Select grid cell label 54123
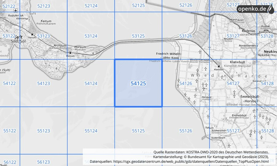This screenshot has height=166, width=277. coord(43,83)
